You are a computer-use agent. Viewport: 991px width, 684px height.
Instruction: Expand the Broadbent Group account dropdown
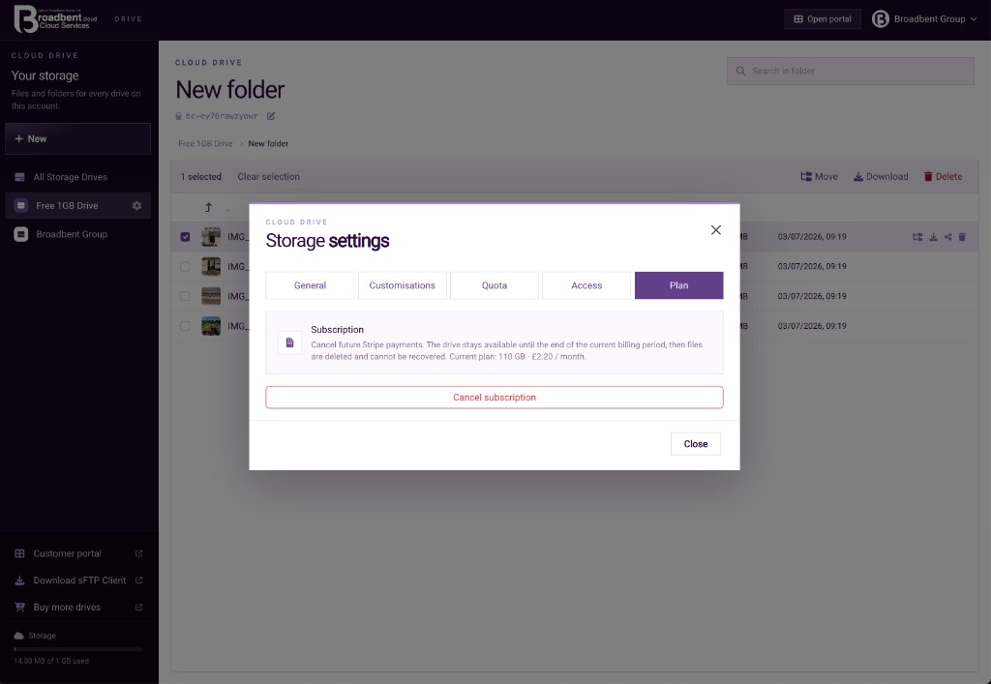924,19
